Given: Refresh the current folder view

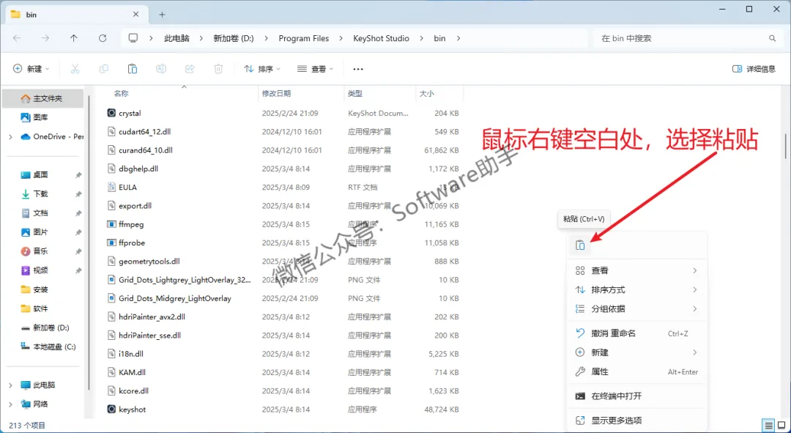Looking at the screenshot, I should point(103,38).
